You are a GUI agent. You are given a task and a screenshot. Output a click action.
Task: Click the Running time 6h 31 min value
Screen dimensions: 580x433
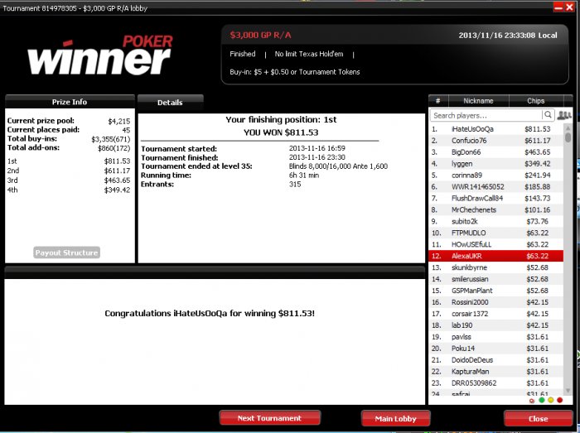point(304,176)
